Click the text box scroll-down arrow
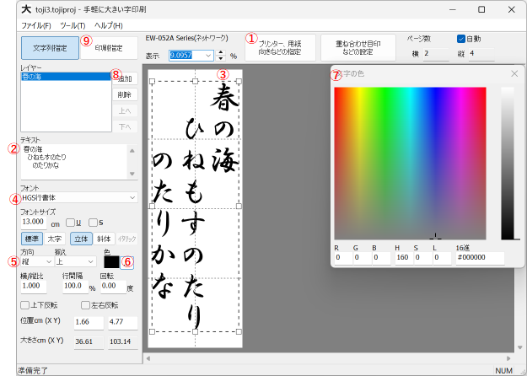 coord(132,174)
